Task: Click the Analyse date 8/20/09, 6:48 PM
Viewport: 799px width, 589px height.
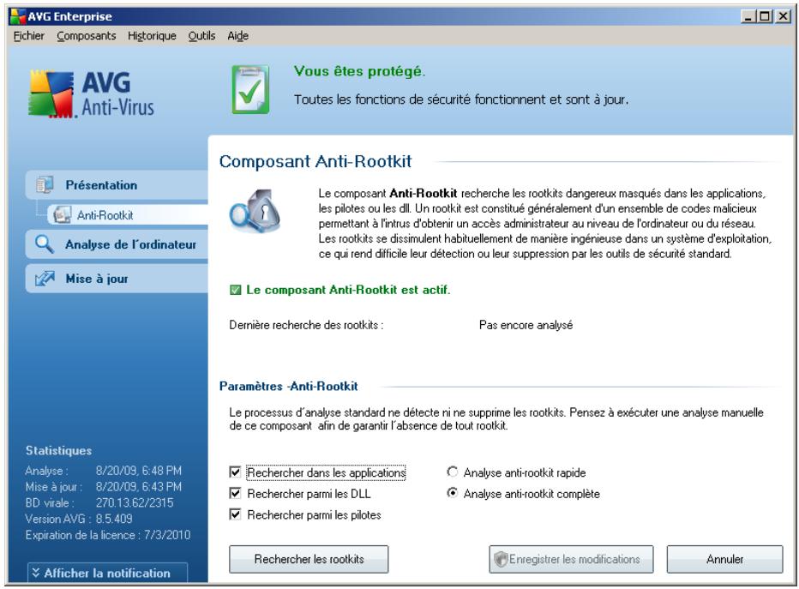Action: (139, 471)
